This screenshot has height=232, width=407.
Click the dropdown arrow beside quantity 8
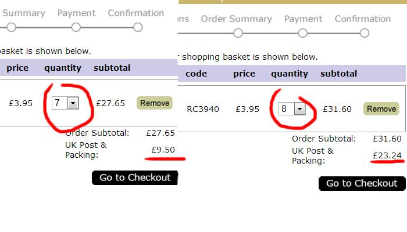300,109
